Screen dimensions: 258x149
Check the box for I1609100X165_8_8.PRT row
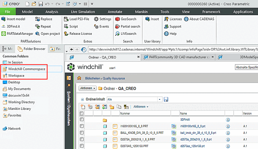82,126
